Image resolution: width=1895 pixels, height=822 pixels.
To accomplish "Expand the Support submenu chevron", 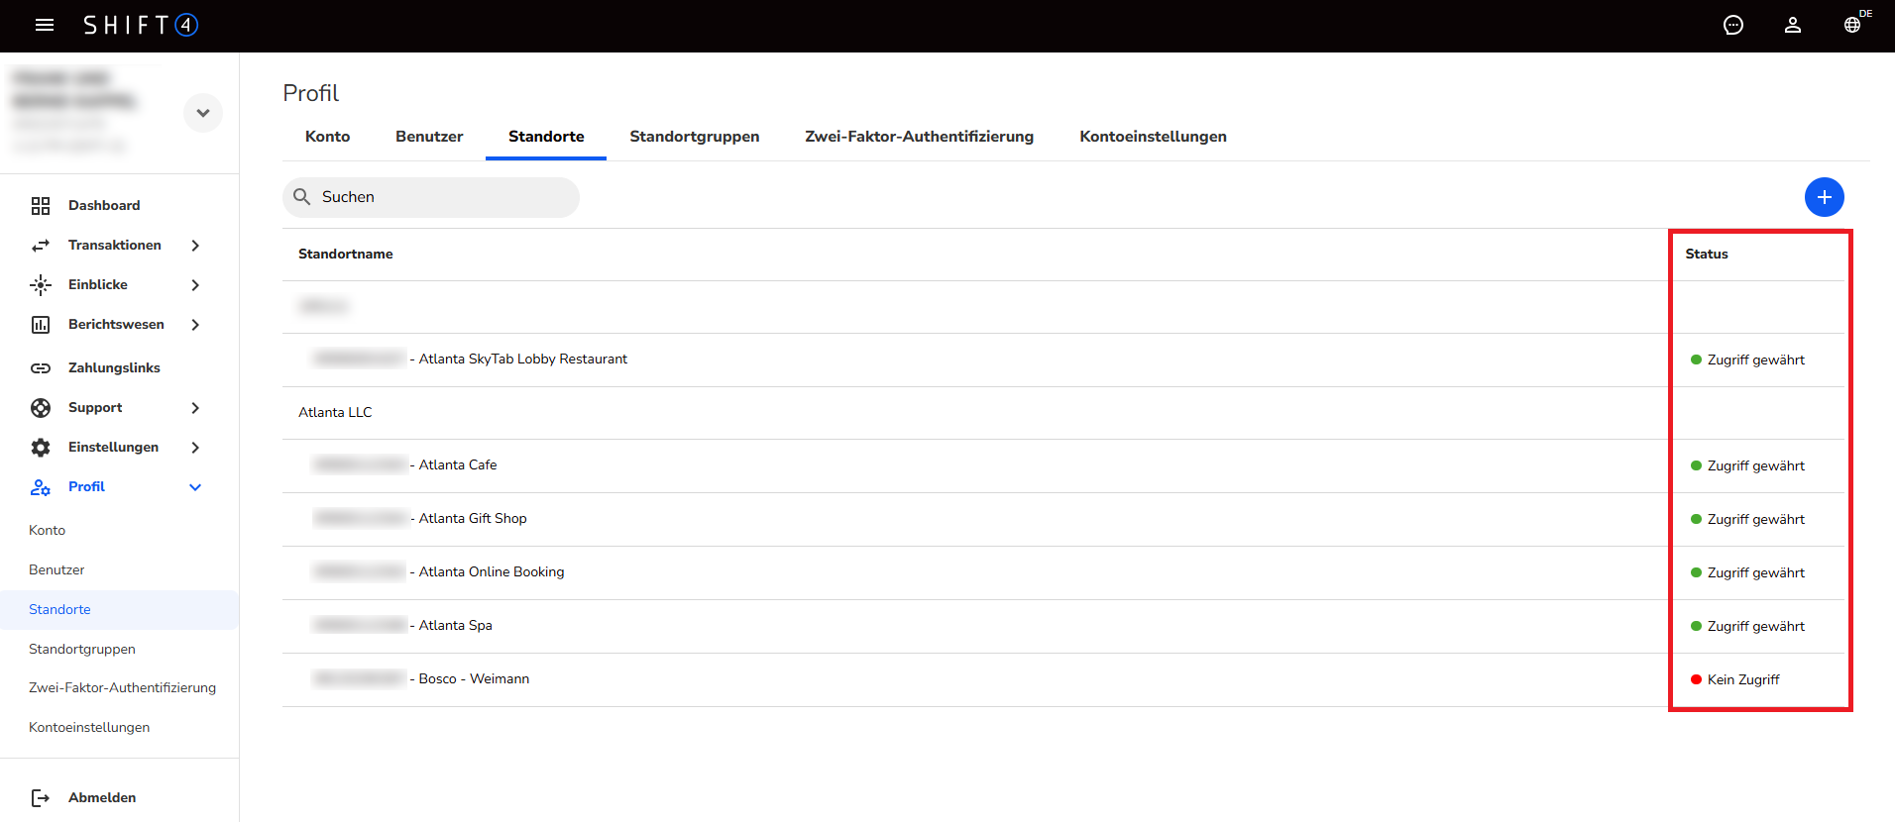I will (x=195, y=408).
